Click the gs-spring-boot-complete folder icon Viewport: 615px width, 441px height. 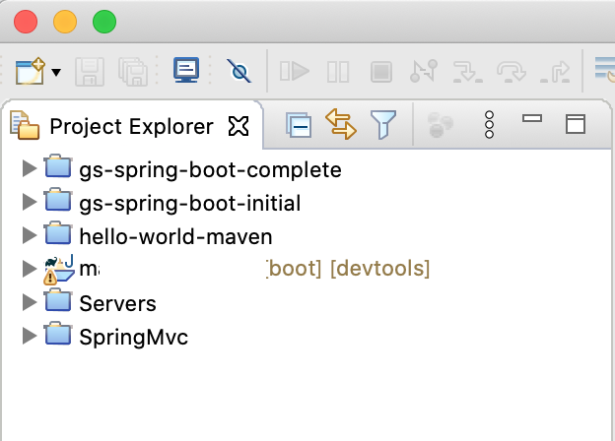[58, 166]
